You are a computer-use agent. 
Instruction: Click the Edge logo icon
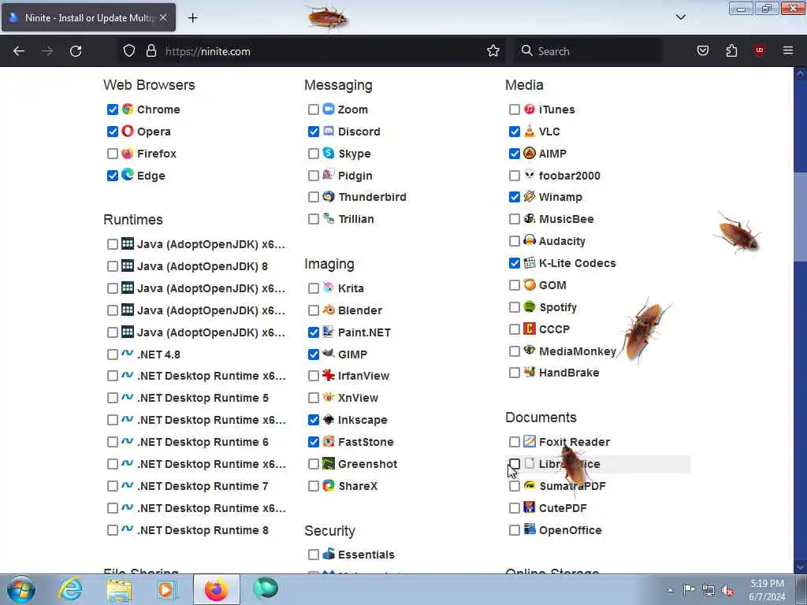click(x=128, y=175)
